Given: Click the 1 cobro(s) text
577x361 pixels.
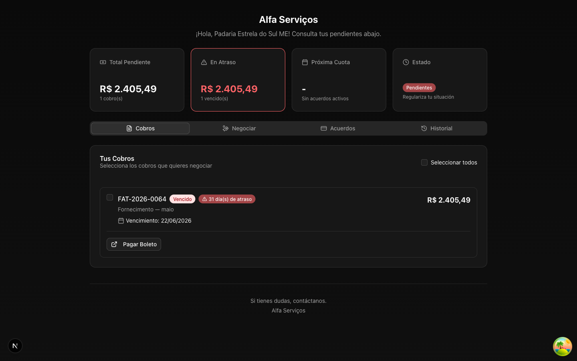Looking at the screenshot, I should pyautogui.click(x=111, y=99).
